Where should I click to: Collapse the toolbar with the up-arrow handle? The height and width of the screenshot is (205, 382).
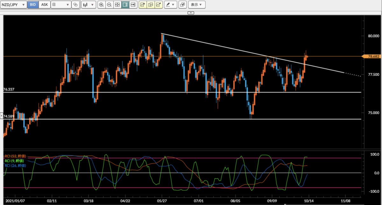click(x=191, y=13)
